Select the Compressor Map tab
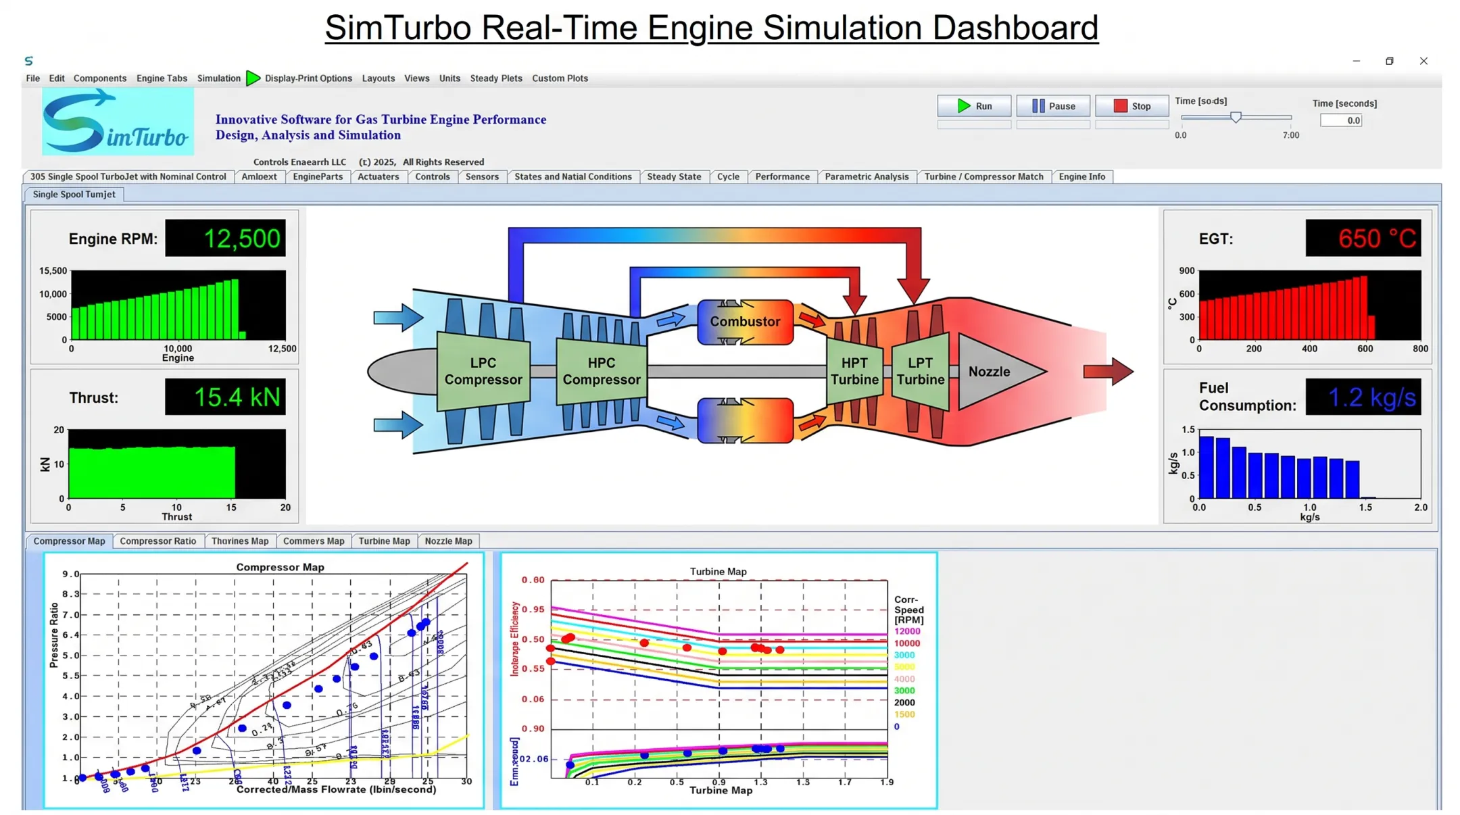The height and width of the screenshot is (815, 1460). (x=69, y=541)
